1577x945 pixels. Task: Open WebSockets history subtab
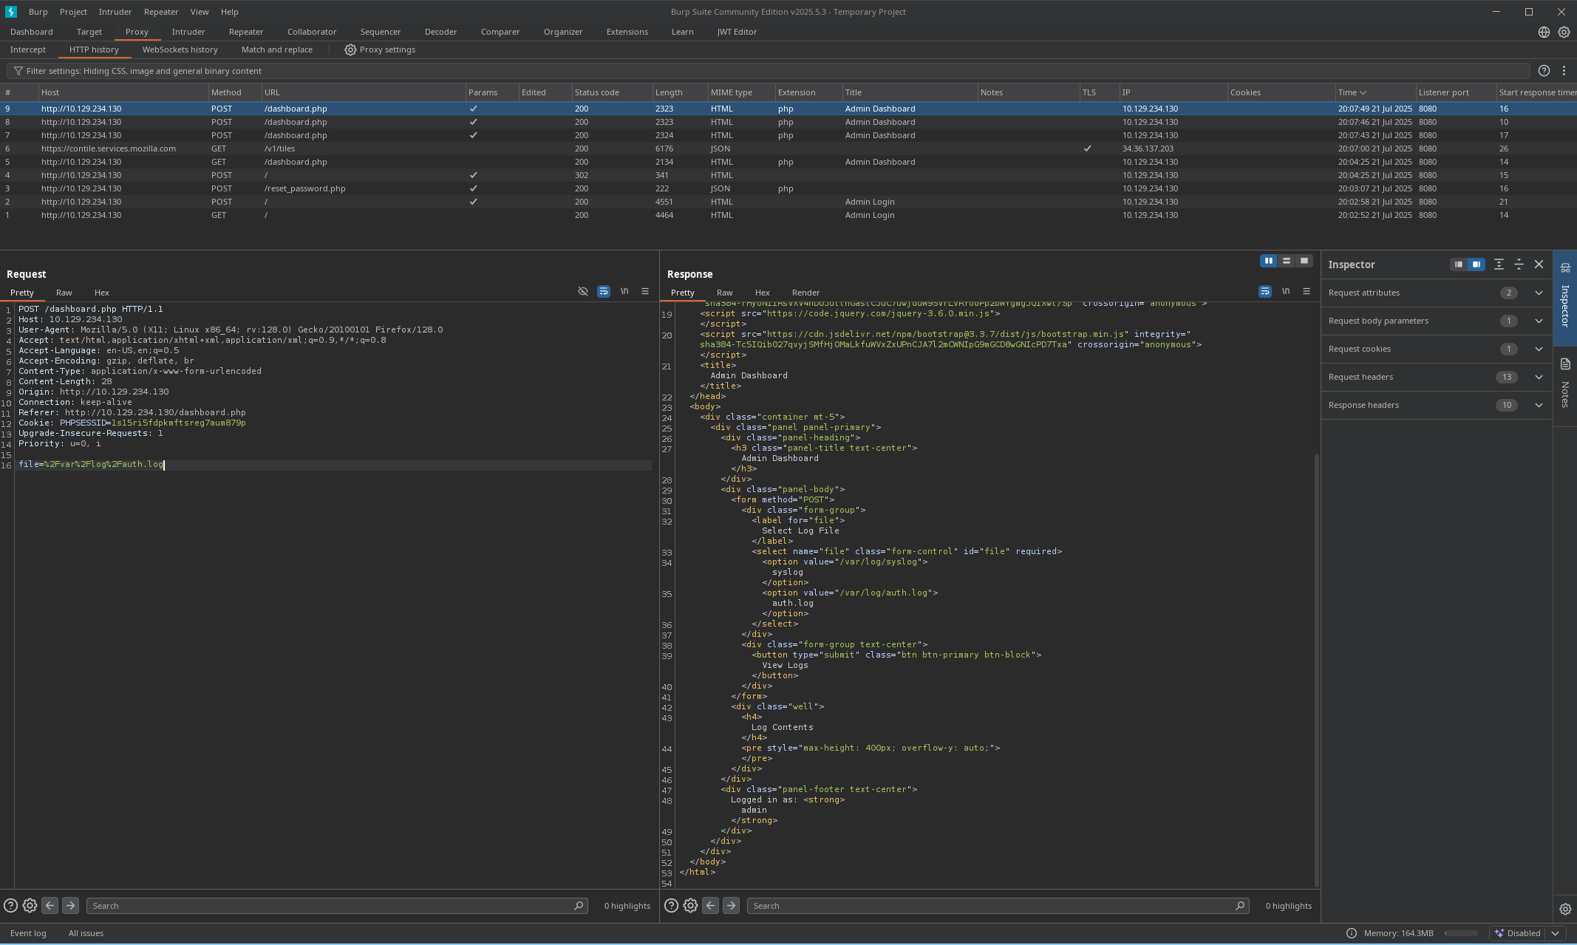click(180, 50)
